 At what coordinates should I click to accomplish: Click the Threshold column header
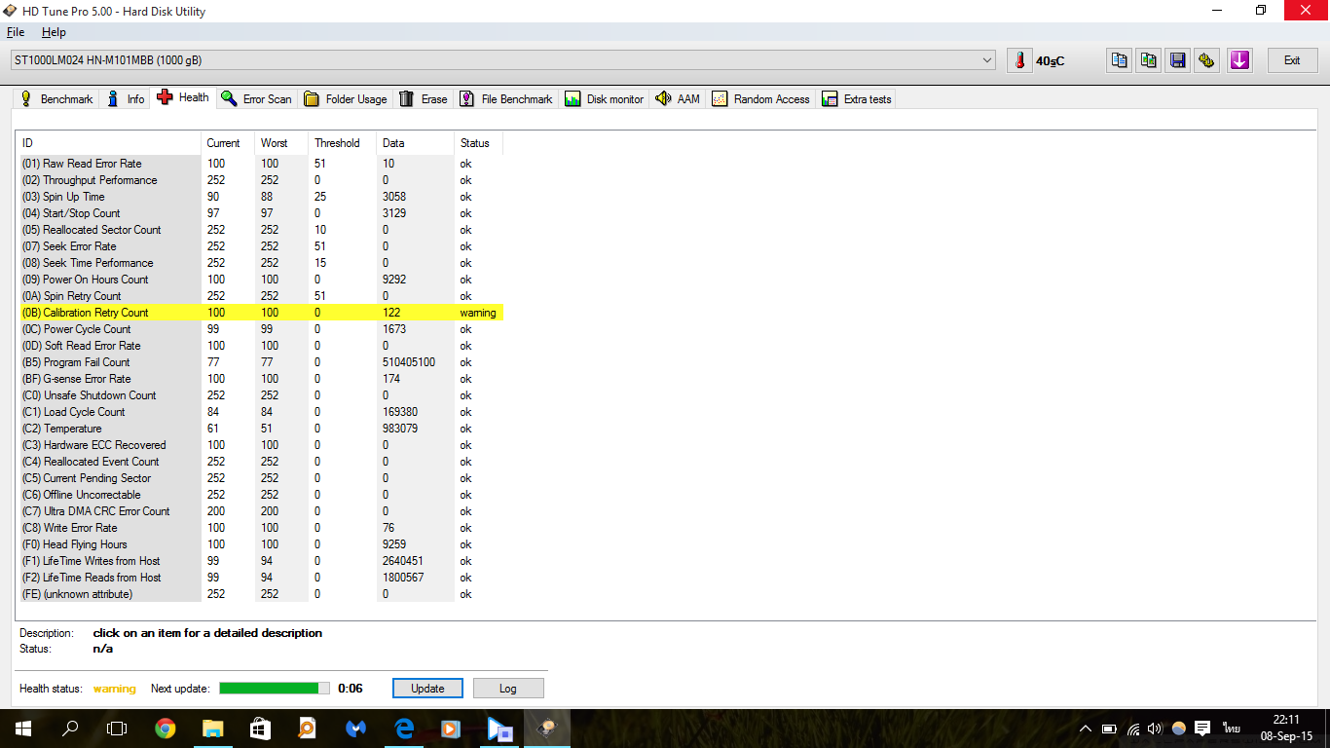342,143
